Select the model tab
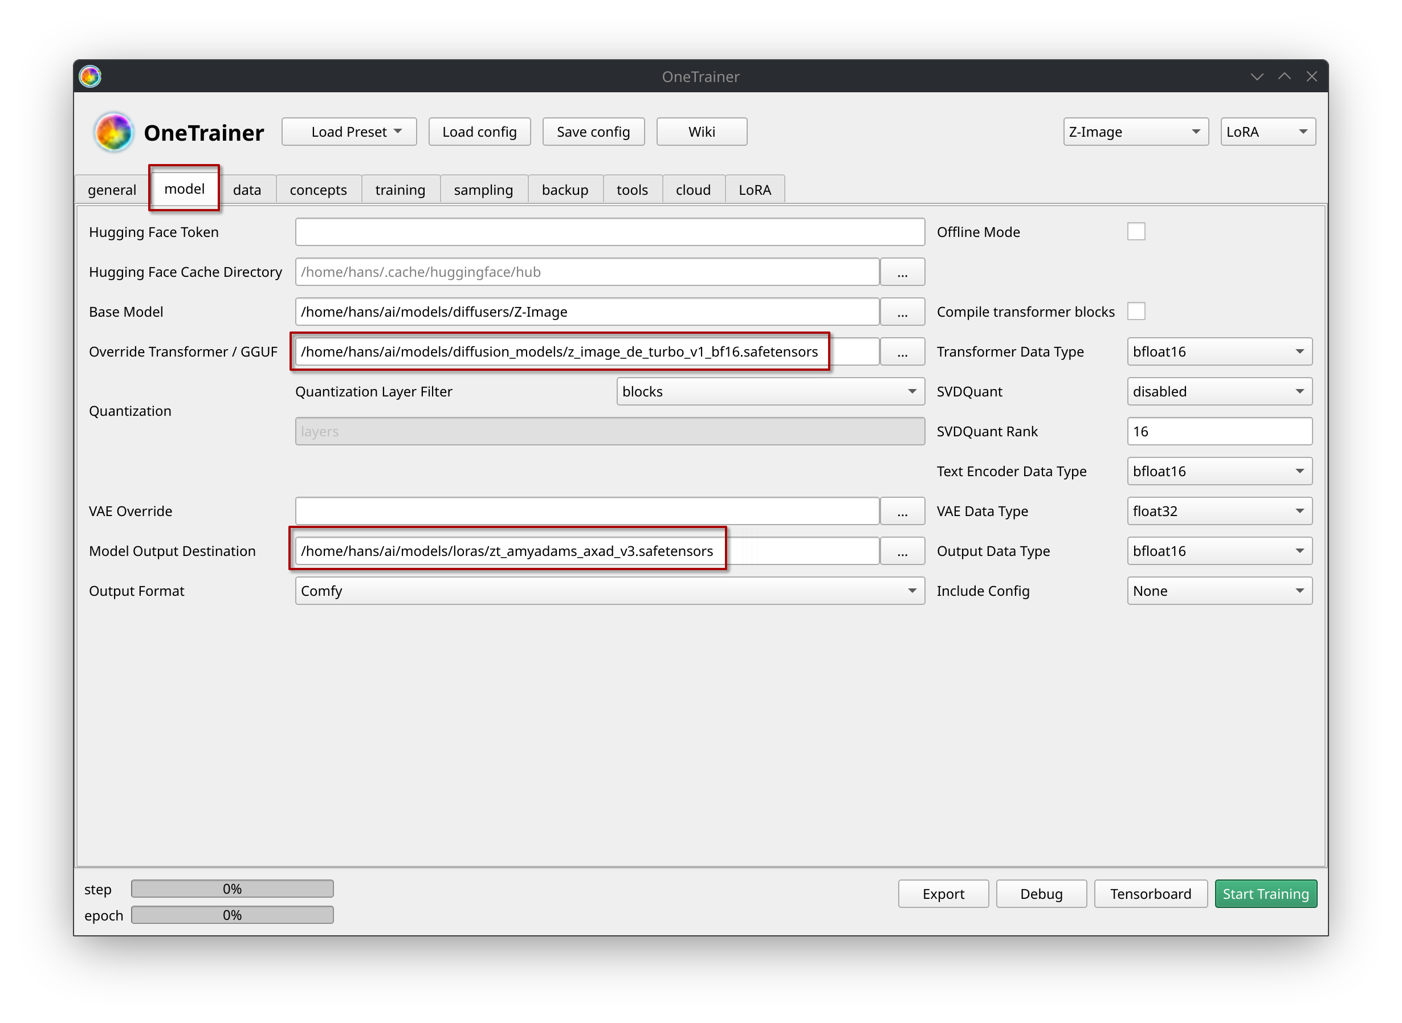The image size is (1402, 1023). pyautogui.click(x=185, y=188)
